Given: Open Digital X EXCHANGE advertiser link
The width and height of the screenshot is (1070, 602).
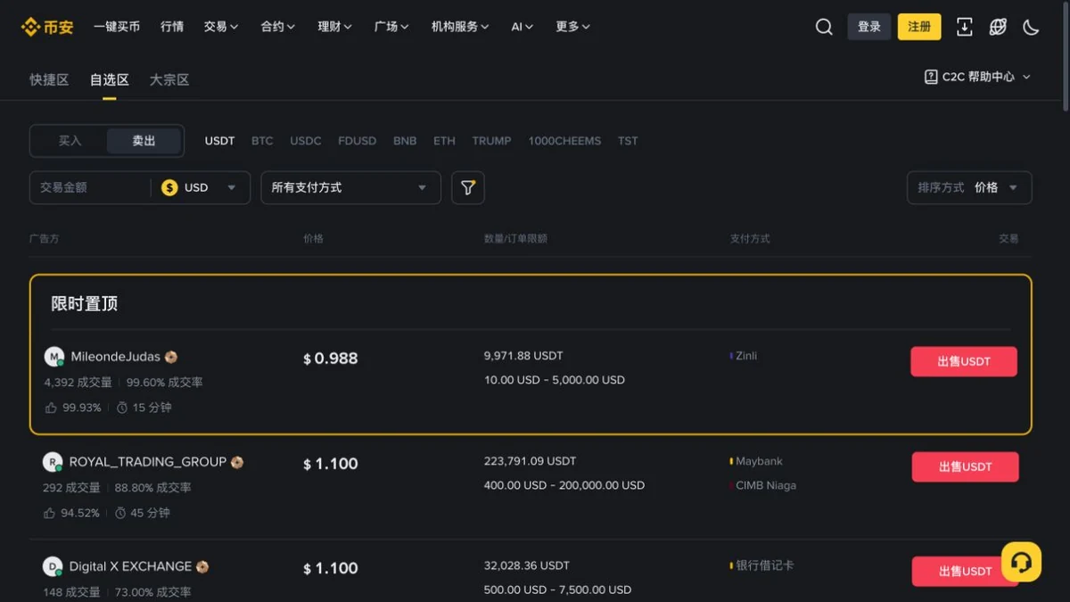Looking at the screenshot, I should coord(130,566).
